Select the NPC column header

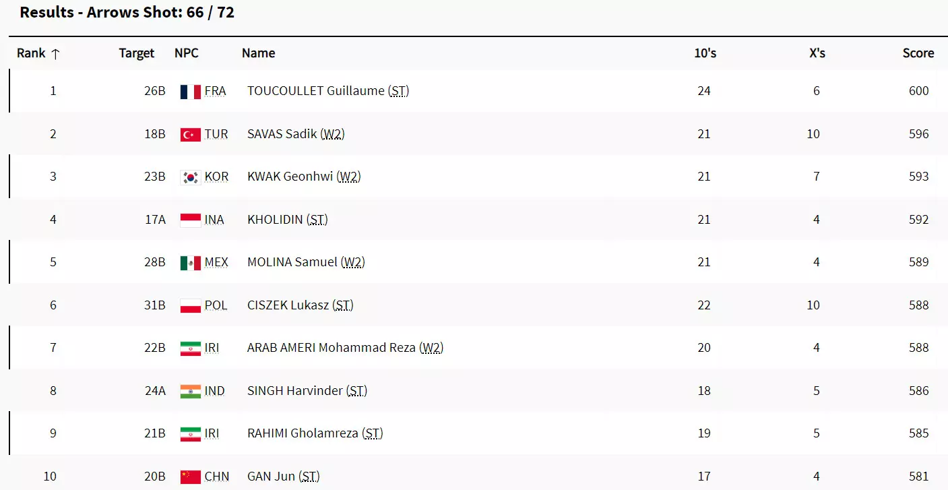click(x=187, y=53)
